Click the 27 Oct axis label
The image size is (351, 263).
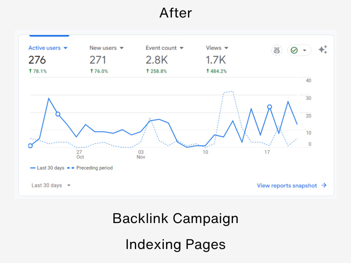[x=80, y=155]
